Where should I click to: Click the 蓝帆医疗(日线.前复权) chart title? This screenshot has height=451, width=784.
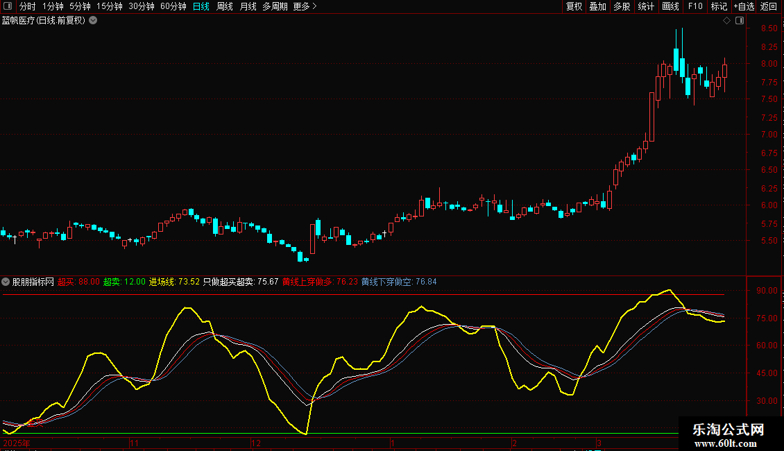(x=44, y=21)
